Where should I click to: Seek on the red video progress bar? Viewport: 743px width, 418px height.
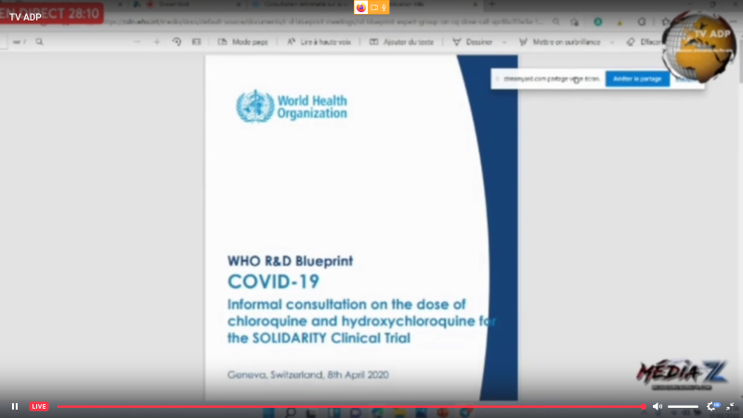[x=351, y=406]
